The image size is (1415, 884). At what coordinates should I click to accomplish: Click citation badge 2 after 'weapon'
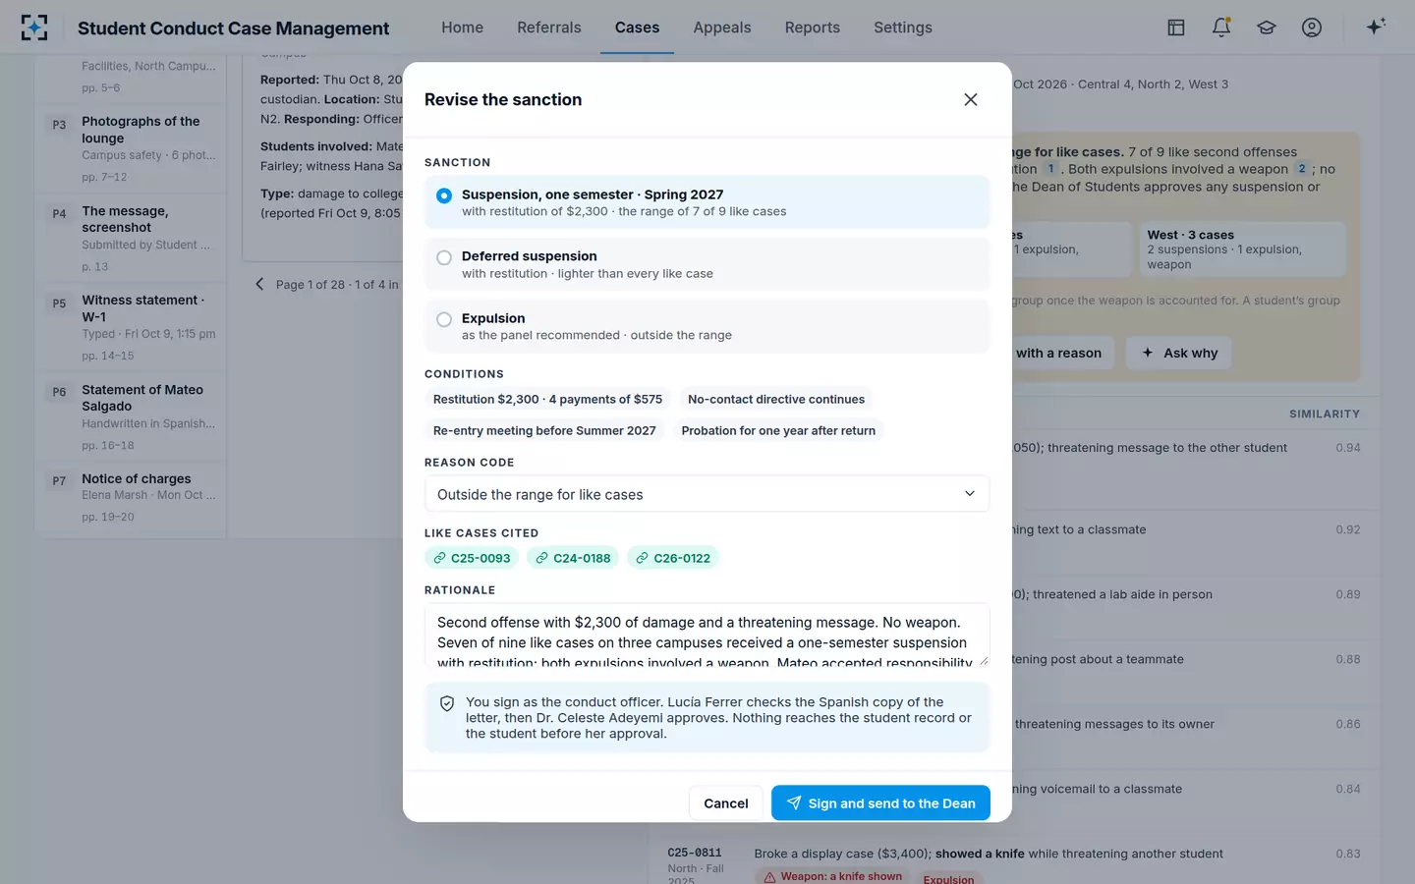pyautogui.click(x=1302, y=169)
